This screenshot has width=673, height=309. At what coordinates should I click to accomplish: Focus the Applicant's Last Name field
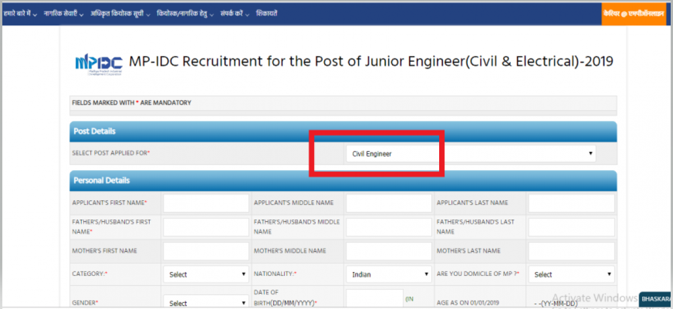pyautogui.click(x=571, y=203)
